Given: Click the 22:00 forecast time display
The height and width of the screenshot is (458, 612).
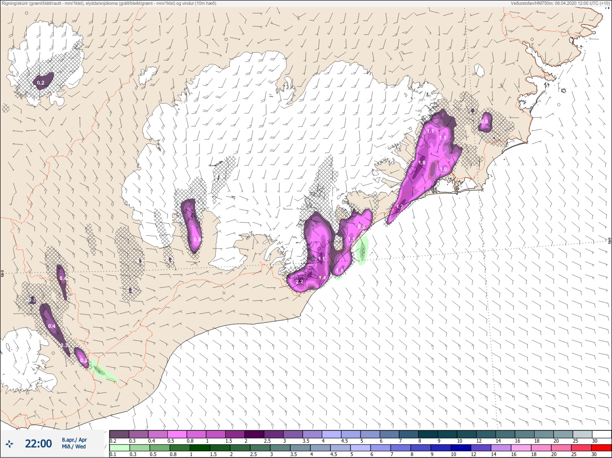Looking at the screenshot, I should [x=38, y=444].
